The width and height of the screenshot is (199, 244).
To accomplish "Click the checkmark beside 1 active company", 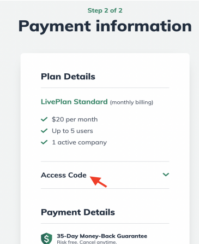I will pyautogui.click(x=44, y=142).
